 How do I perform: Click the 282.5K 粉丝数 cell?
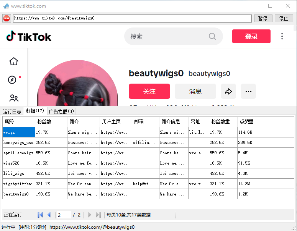(51, 142)
